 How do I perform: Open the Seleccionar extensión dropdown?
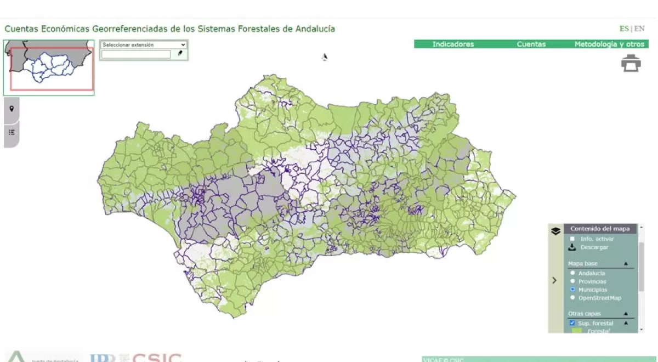click(x=144, y=45)
